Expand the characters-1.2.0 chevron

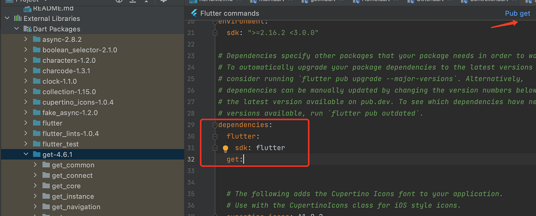coord(26,60)
